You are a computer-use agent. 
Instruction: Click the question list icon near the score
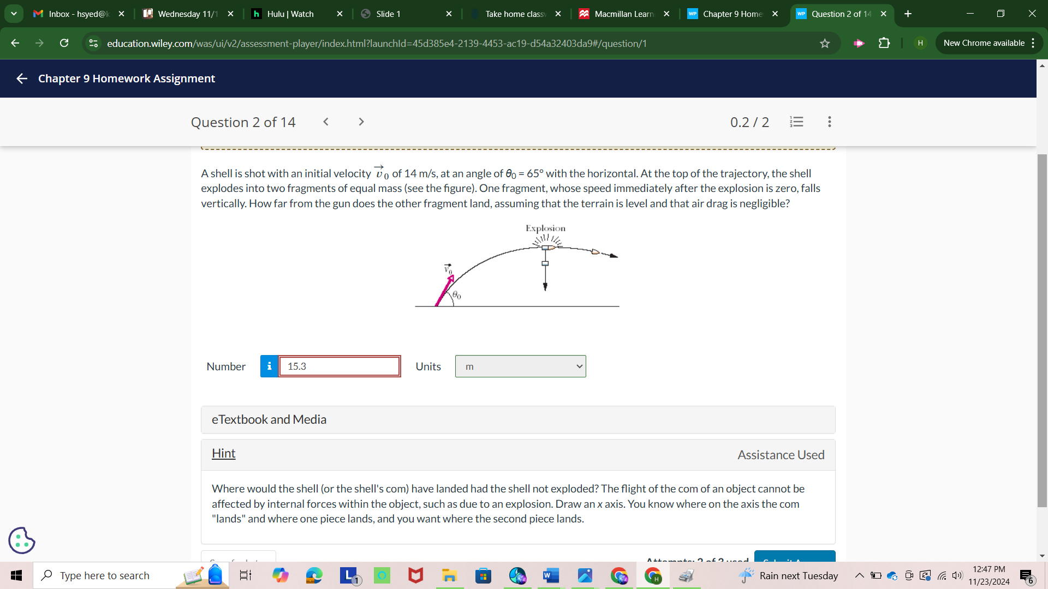pyautogui.click(x=796, y=122)
